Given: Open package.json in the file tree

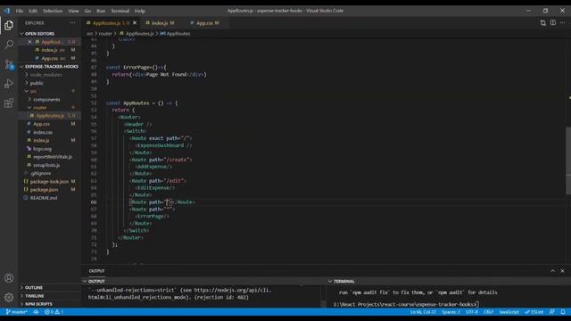Looking at the screenshot, I should tap(44, 190).
